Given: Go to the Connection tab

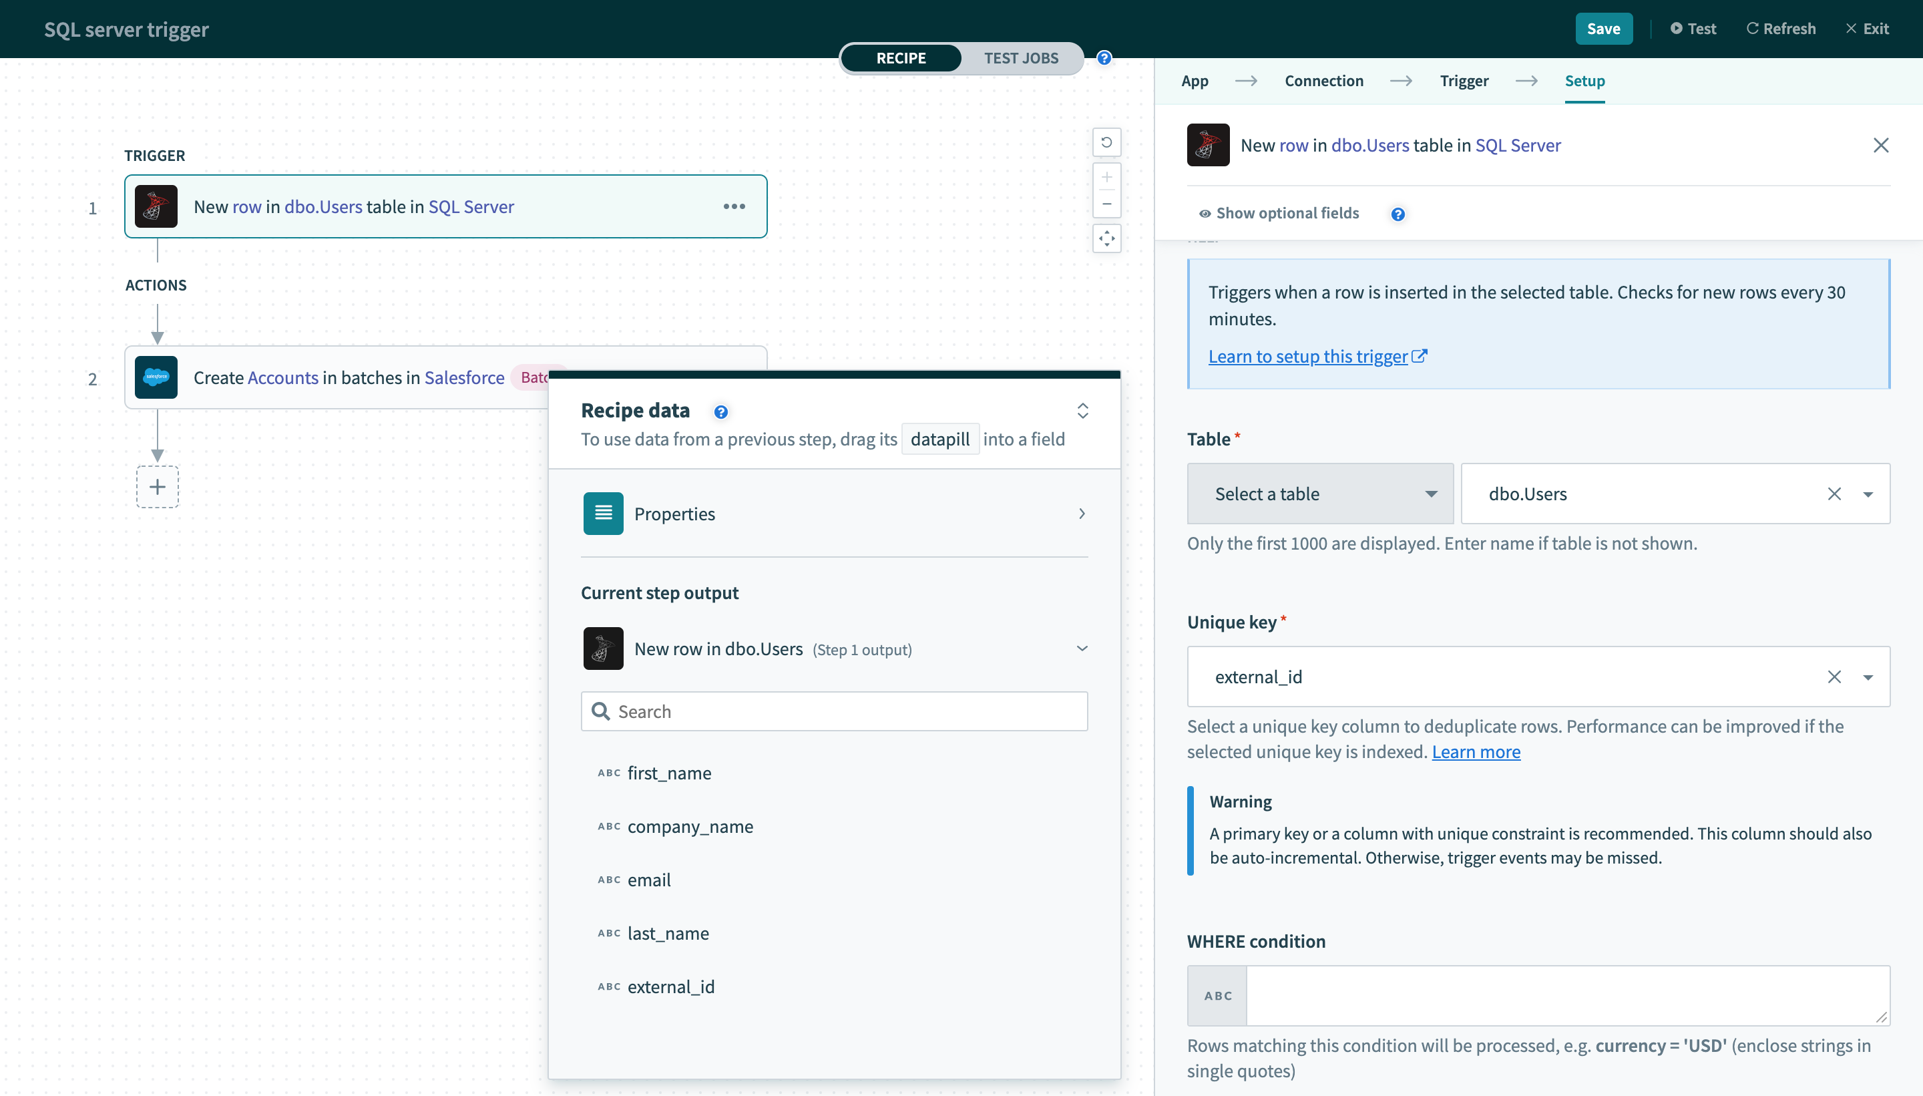Looking at the screenshot, I should tap(1323, 81).
